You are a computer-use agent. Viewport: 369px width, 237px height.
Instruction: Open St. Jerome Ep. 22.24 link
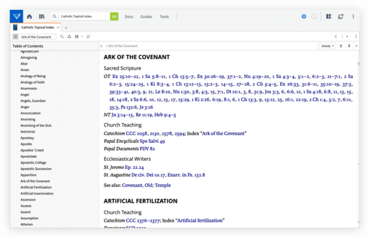coord(134,168)
